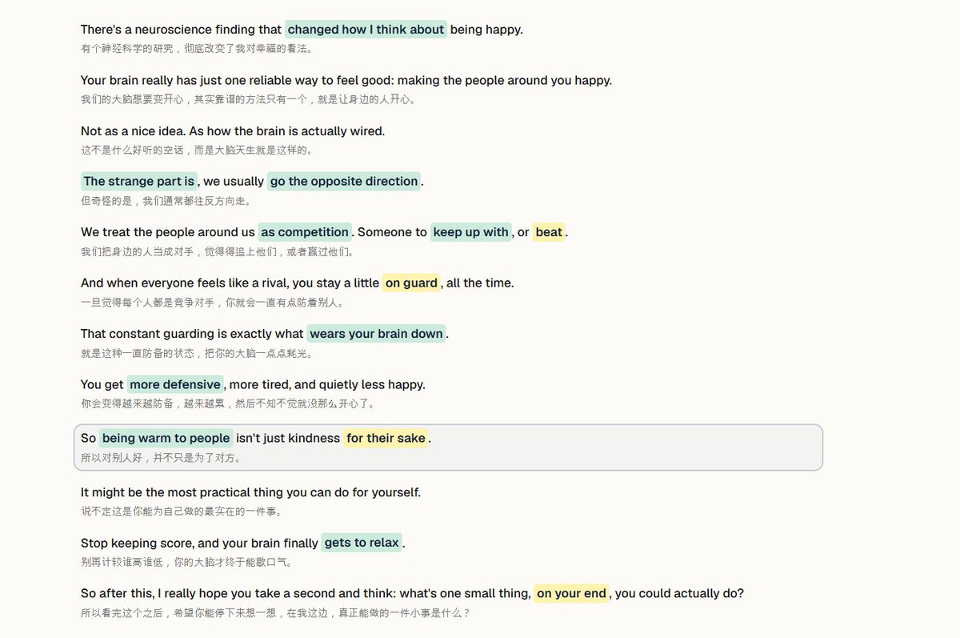The height and width of the screenshot is (638, 960).
Task: Click the text "So after this, I really hope you"
Action: 306,594
